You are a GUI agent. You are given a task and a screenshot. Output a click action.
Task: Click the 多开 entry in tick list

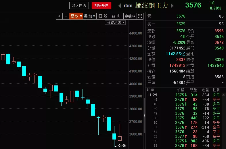[216, 123]
